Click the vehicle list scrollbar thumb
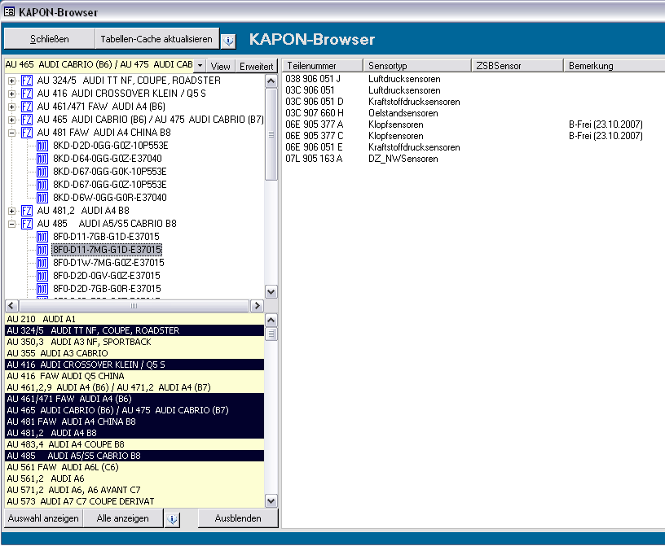This screenshot has height=546, width=665. 271,334
